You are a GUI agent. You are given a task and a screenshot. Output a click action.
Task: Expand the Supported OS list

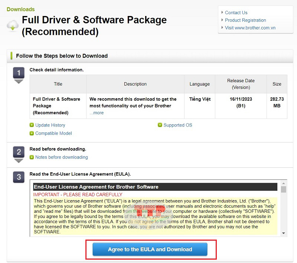pyautogui.click(x=178, y=125)
